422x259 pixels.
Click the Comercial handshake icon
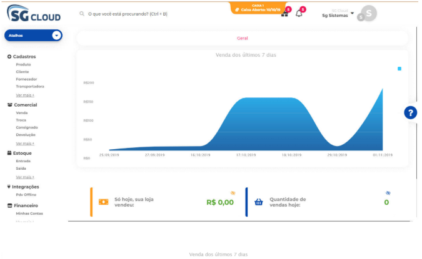(x=10, y=105)
